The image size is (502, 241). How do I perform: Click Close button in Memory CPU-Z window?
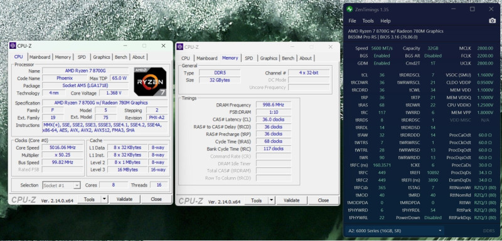(323, 200)
